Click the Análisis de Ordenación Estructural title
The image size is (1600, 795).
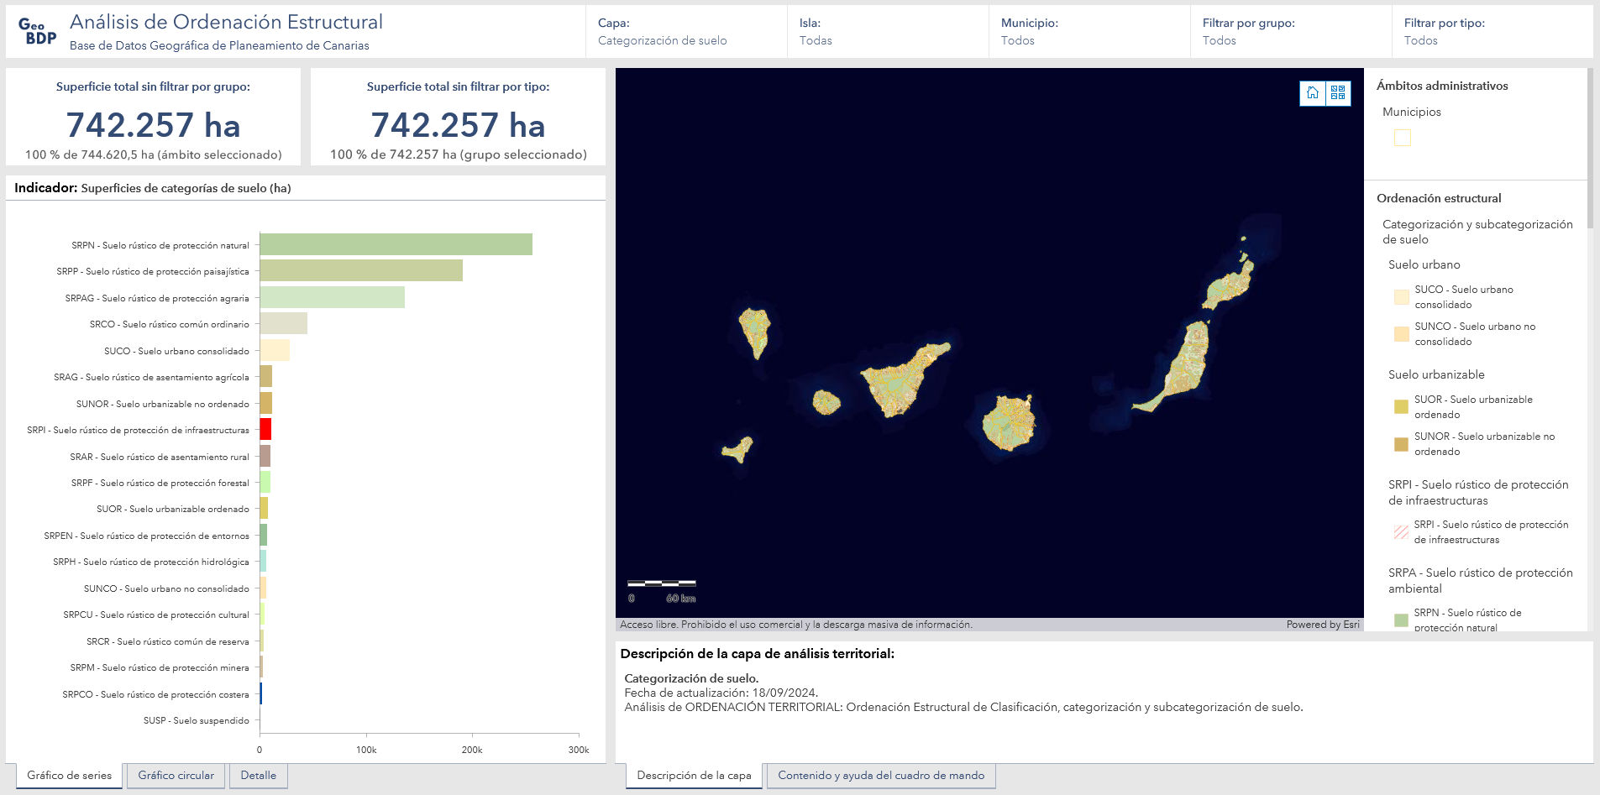coord(227,22)
